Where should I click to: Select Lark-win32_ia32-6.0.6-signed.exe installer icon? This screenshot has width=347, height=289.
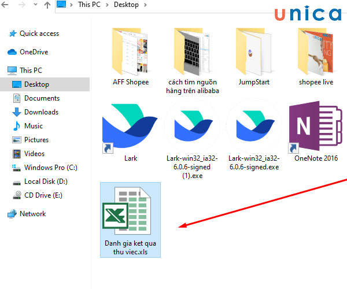(254, 127)
